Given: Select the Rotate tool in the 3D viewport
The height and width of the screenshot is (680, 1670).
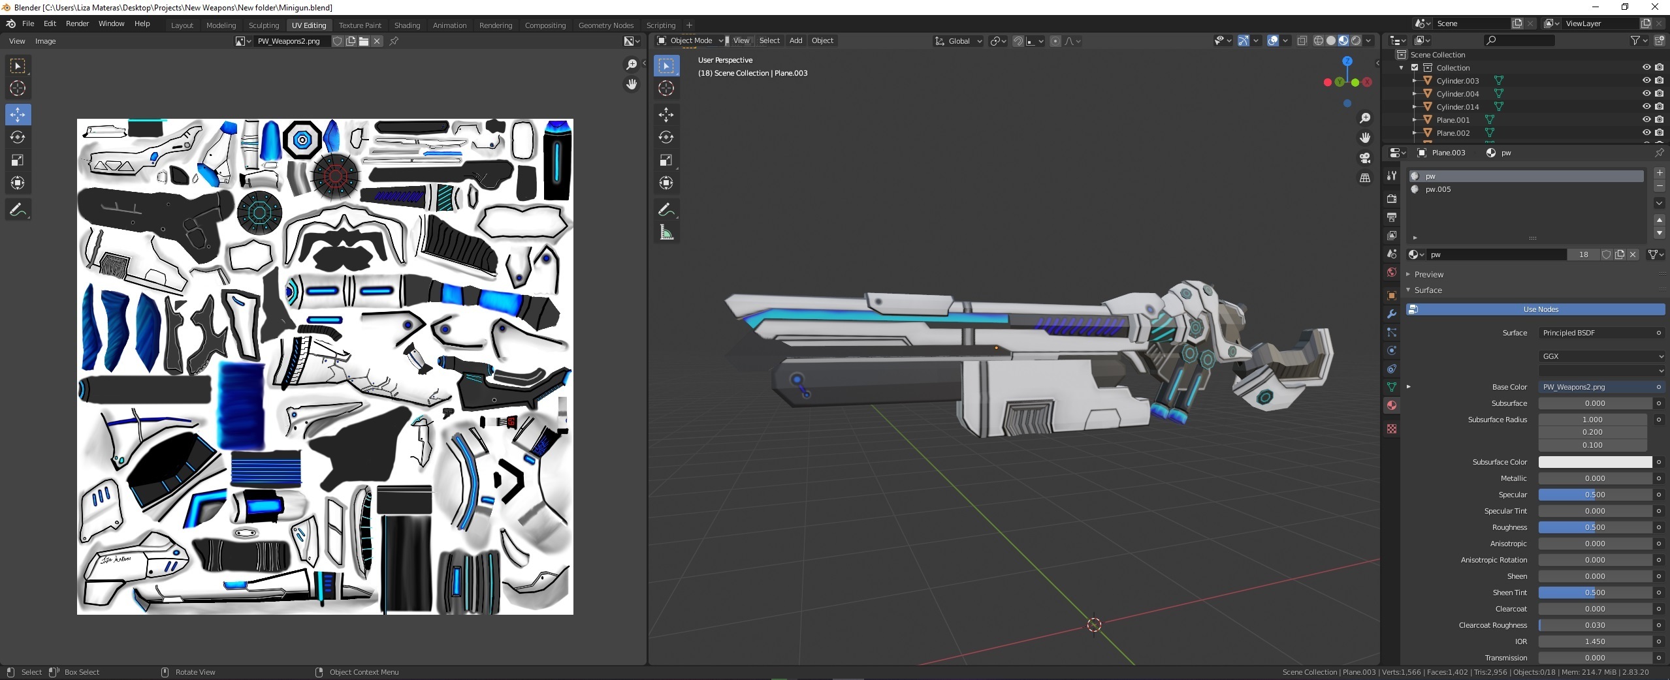Looking at the screenshot, I should click(x=666, y=137).
